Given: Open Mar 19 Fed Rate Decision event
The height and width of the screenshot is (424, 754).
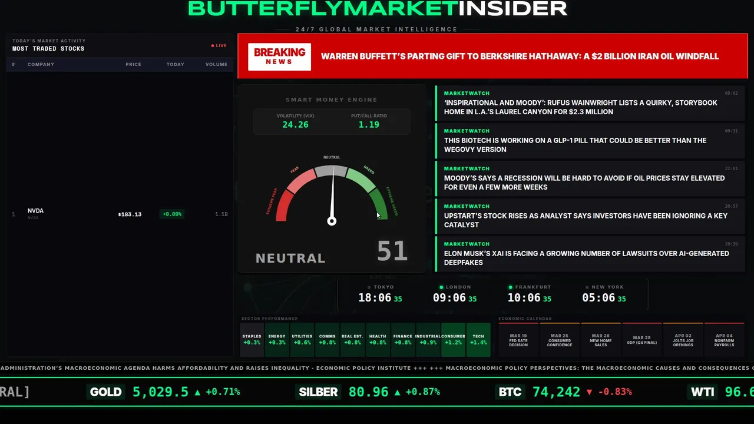Looking at the screenshot, I should pos(518,340).
